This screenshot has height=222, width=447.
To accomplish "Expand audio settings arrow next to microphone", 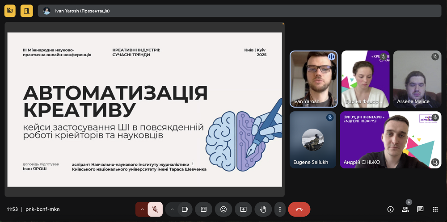I will tap(142, 209).
